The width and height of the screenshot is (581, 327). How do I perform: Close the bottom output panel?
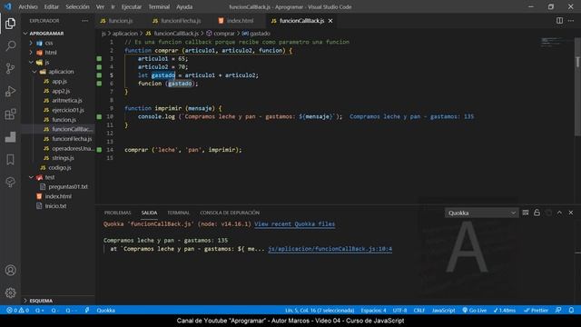(571, 213)
